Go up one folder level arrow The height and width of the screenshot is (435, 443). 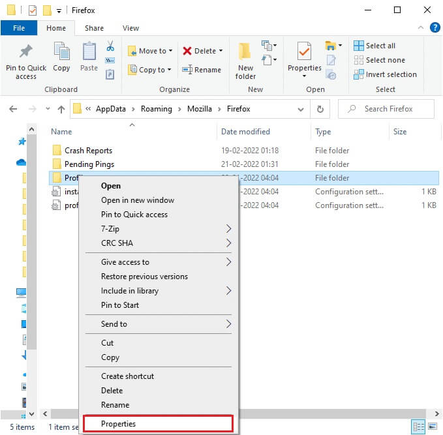(x=61, y=109)
